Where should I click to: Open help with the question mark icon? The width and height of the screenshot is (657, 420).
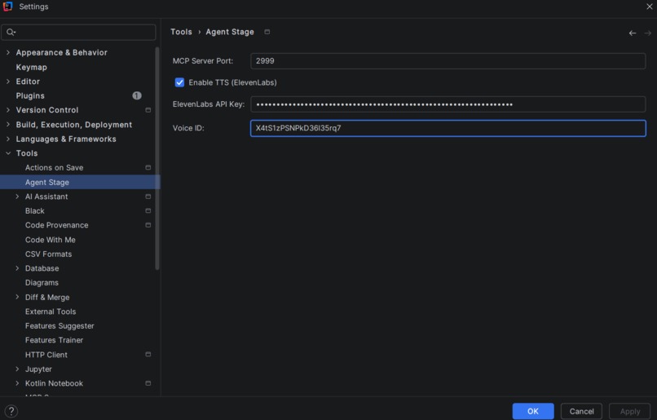click(11, 411)
